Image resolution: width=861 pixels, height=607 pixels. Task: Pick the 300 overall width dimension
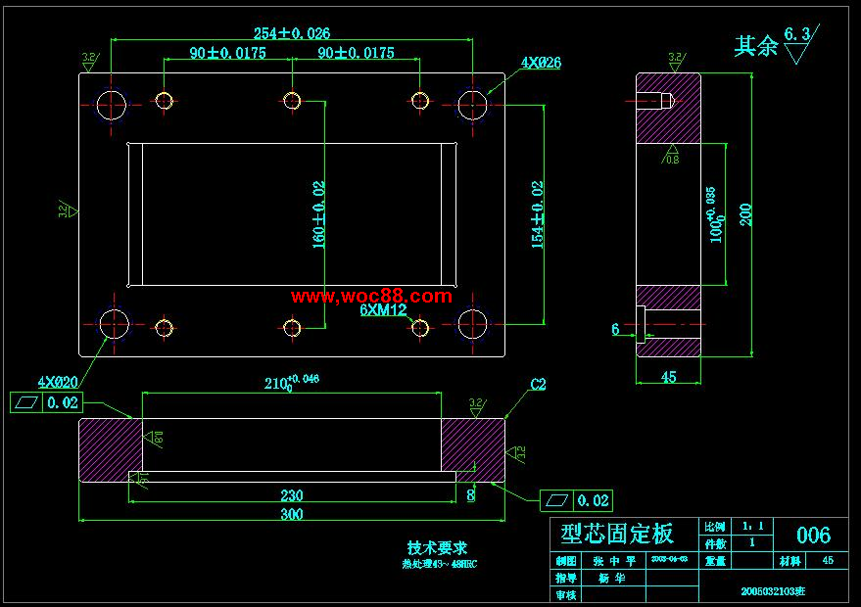pos(292,514)
